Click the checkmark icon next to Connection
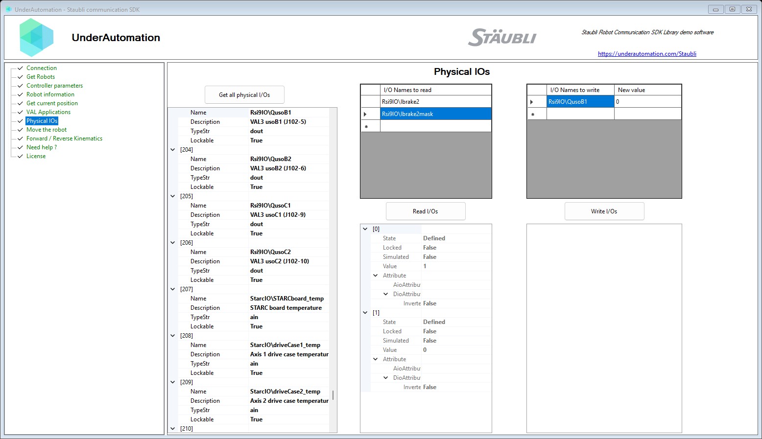Image resolution: width=762 pixels, height=439 pixels. pyautogui.click(x=20, y=68)
